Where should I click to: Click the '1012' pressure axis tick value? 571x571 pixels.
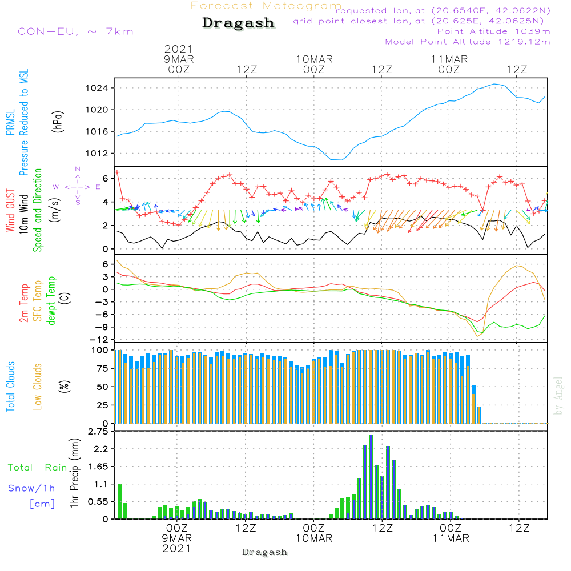click(x=96, y=153)
